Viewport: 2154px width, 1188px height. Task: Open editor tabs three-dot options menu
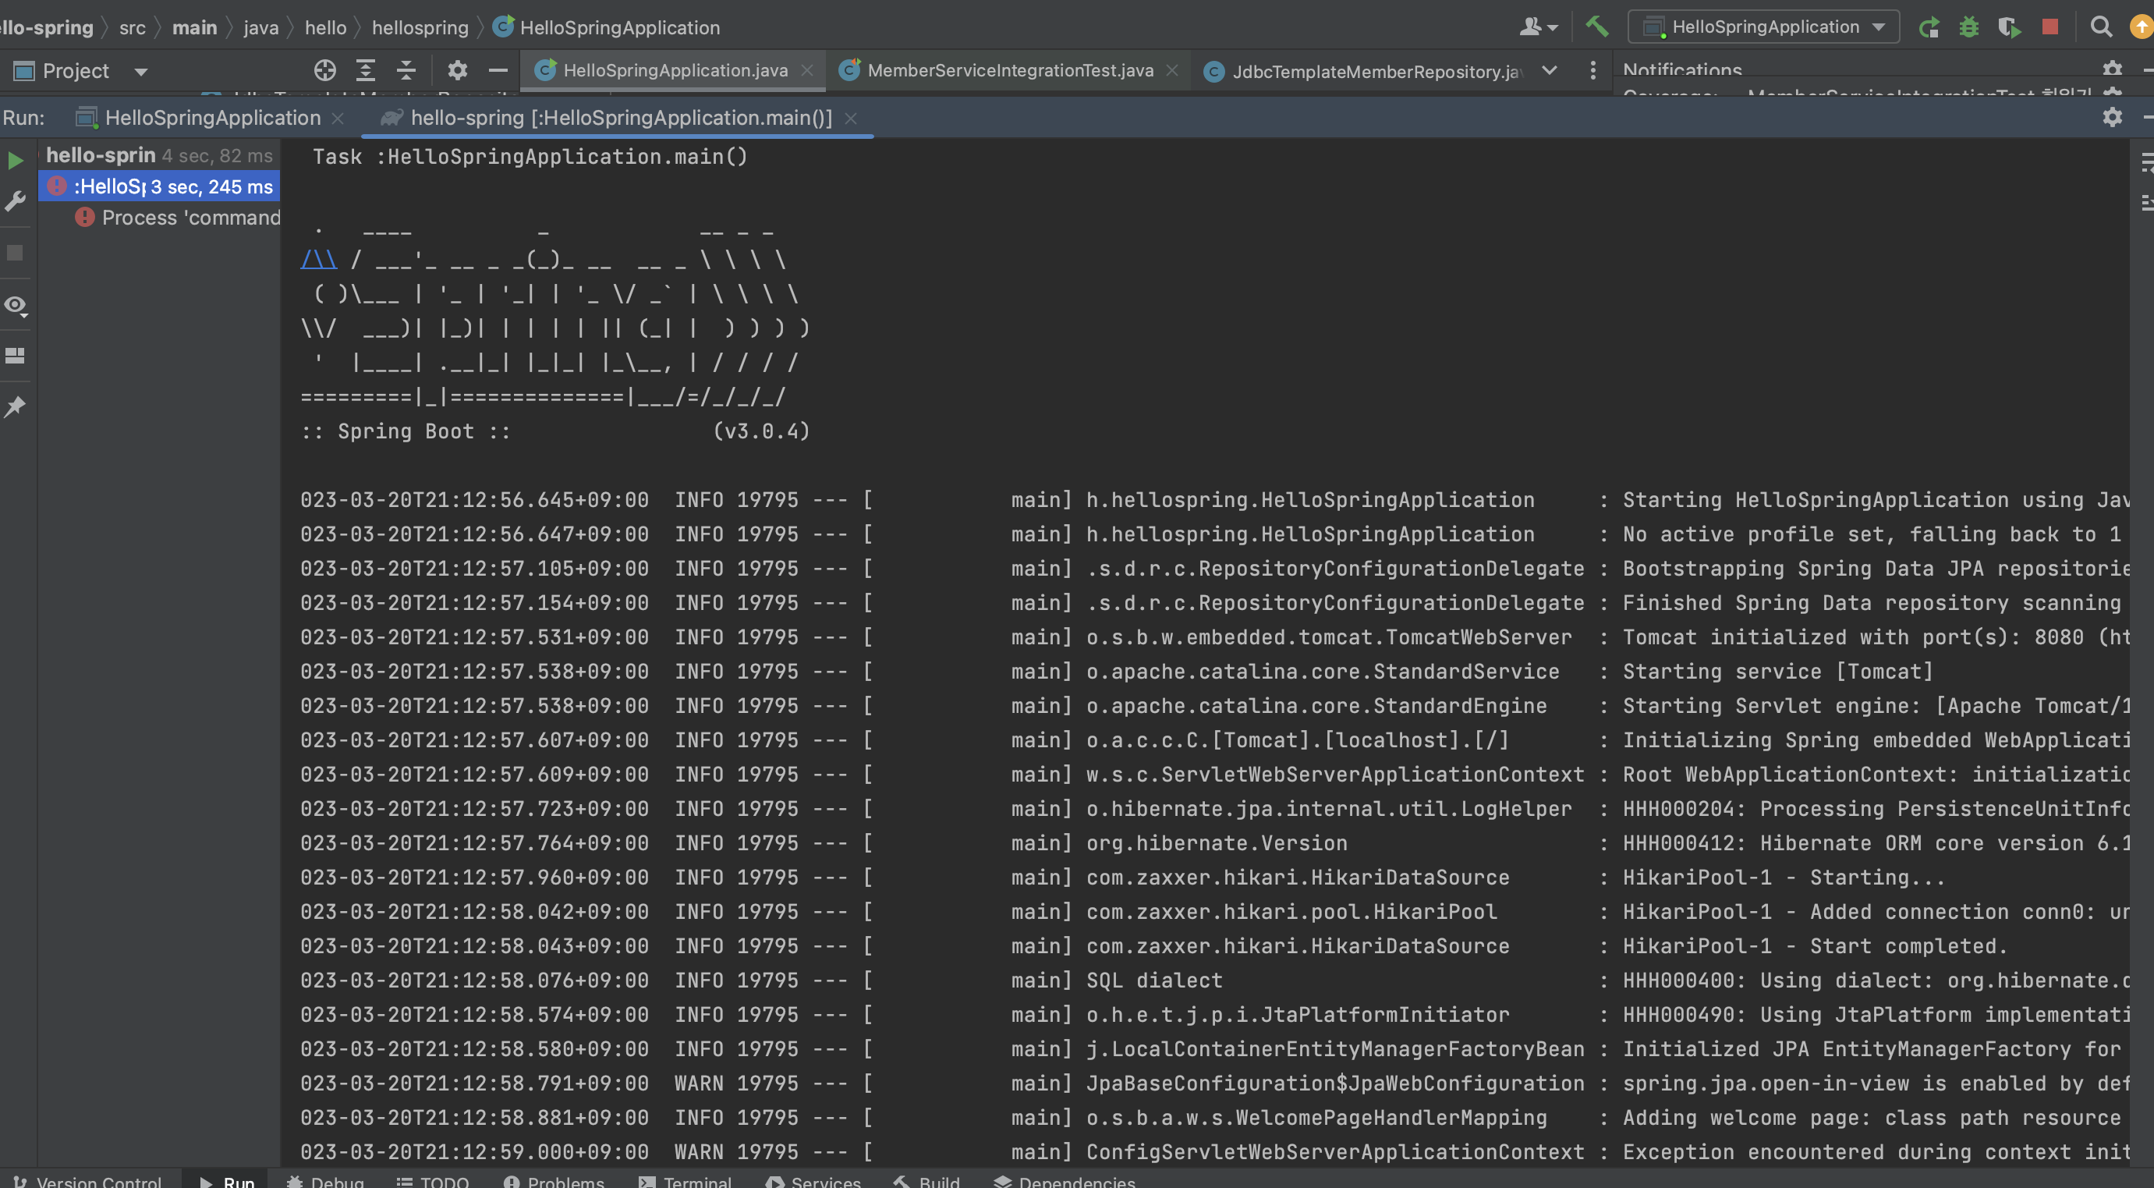pos(1593,70)
